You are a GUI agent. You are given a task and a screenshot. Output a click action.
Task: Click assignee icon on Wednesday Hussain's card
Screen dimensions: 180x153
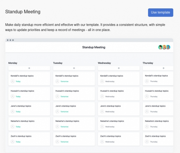(102, 96)
